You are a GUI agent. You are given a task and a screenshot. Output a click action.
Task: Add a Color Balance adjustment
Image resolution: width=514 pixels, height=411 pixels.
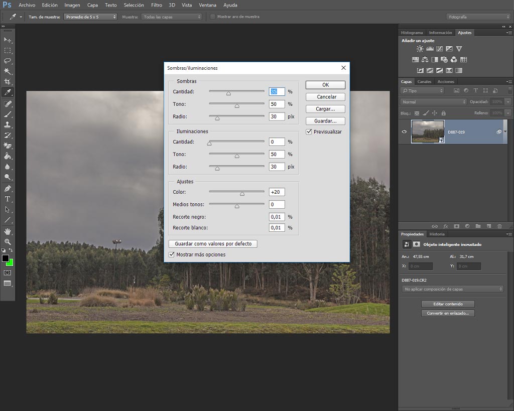point(425,60)
